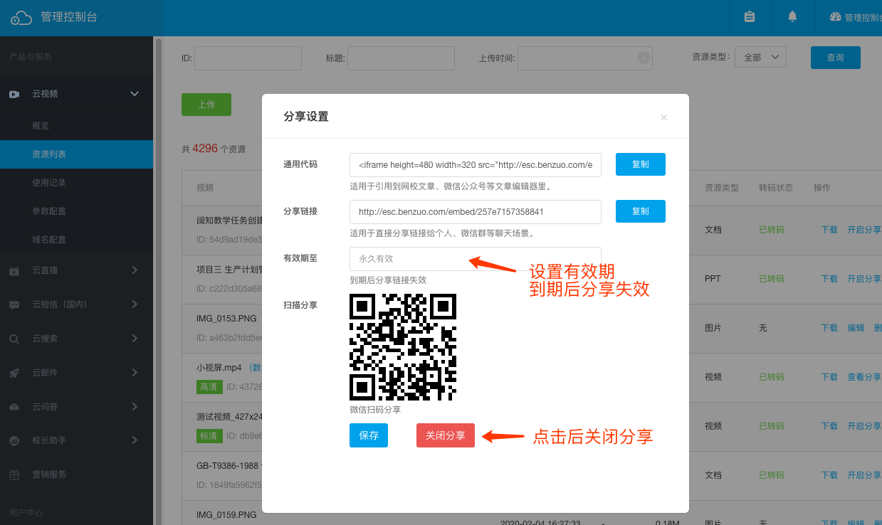This screenshot has width=882, height=525.
Task: Click the 云搜索 magnifier icon
Action: tap(14, 339)
